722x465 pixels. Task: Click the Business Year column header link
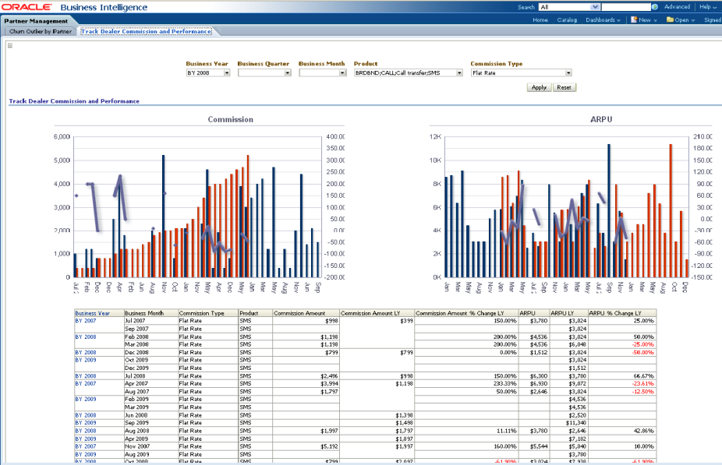(x=93, y=313)
